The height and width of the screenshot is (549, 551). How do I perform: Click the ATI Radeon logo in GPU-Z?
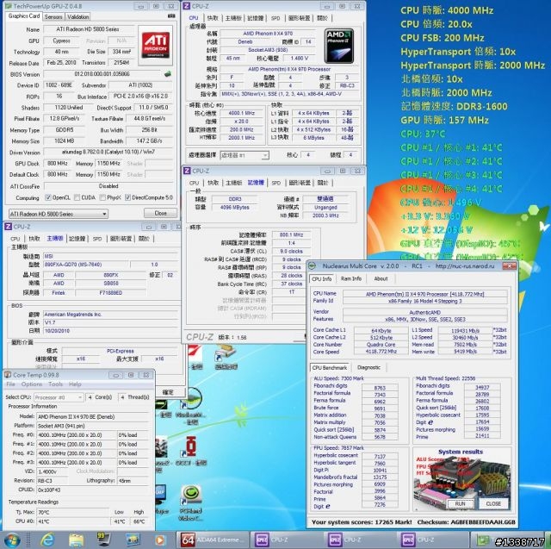pos(155,45)
